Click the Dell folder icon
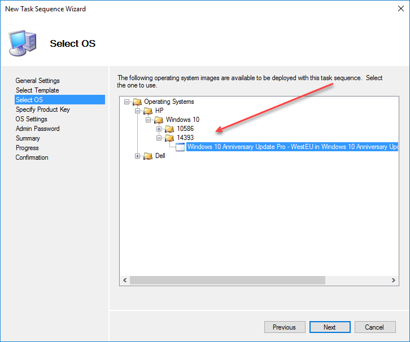Image resolution: width=410 pixels, height=342 pixels. pyautogui.click(x=148, y=156)
